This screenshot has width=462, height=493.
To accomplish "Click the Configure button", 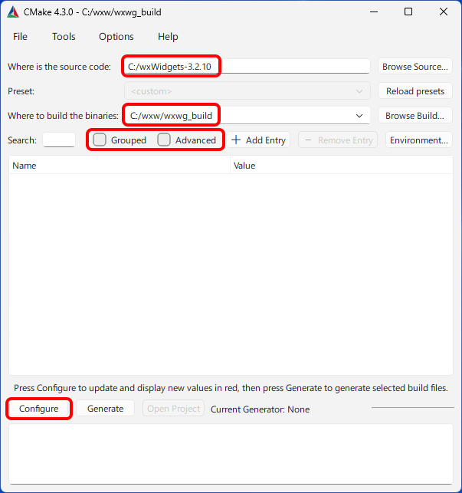I will click(x=38, y=409).
